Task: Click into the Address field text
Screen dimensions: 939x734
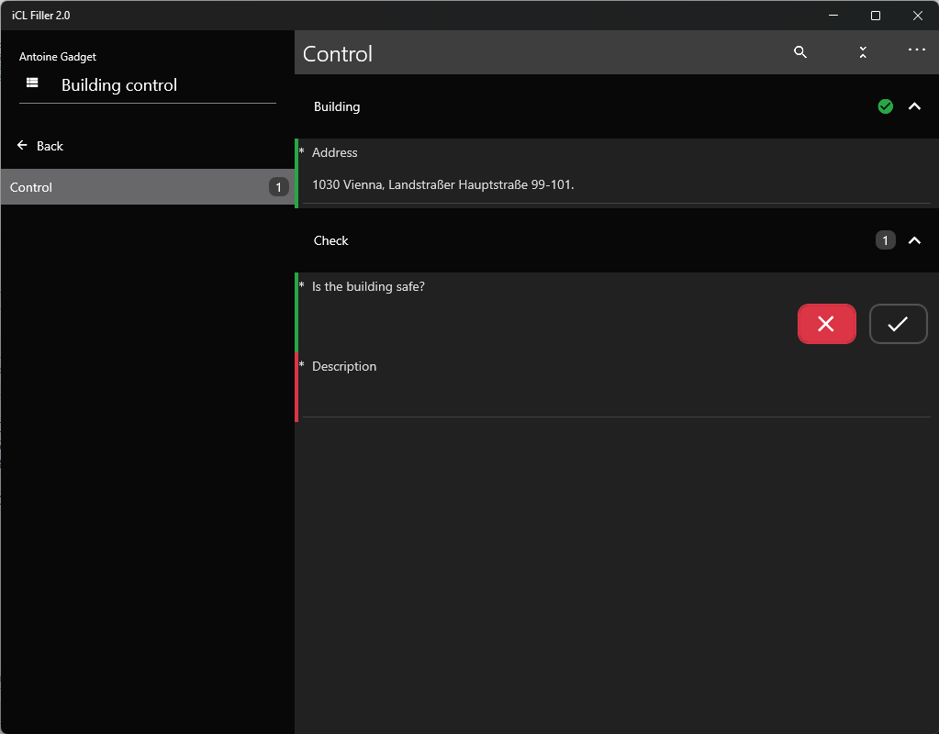Action: (442, 184)
